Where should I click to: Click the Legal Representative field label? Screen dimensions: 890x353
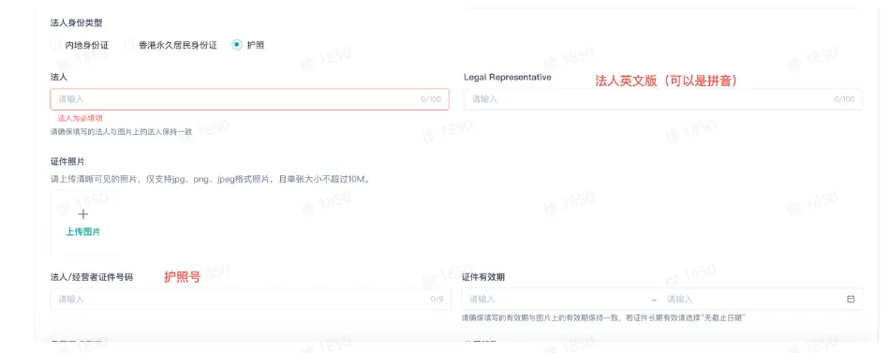coord(508,77)
